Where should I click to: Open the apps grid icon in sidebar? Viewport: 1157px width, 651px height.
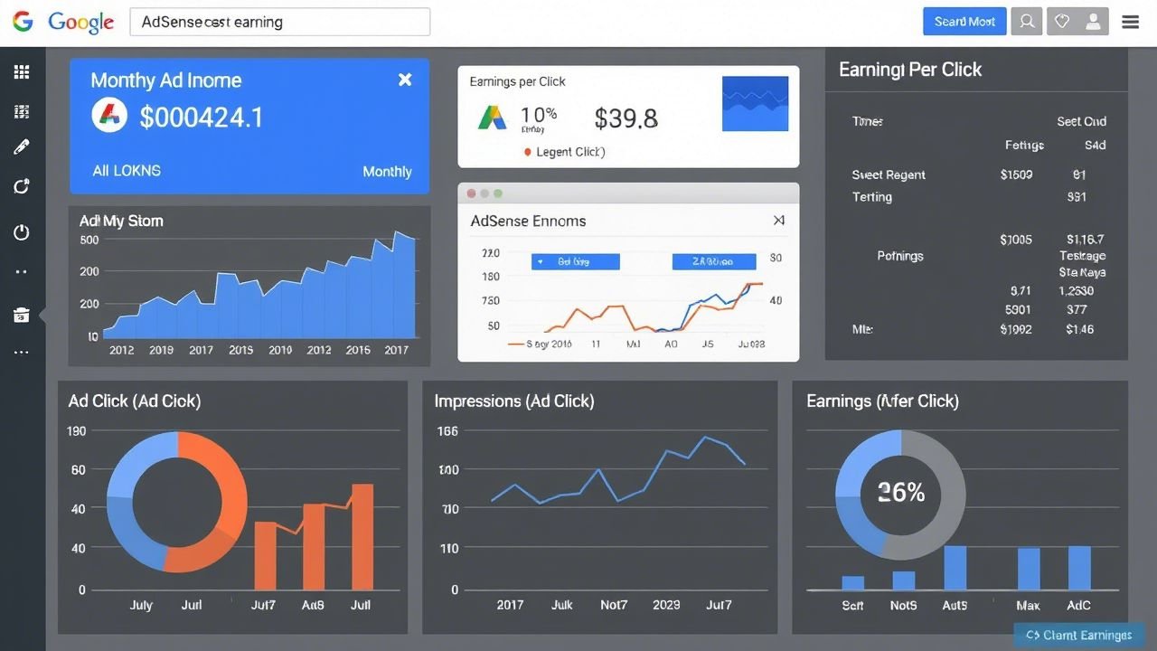coord(22,72)
